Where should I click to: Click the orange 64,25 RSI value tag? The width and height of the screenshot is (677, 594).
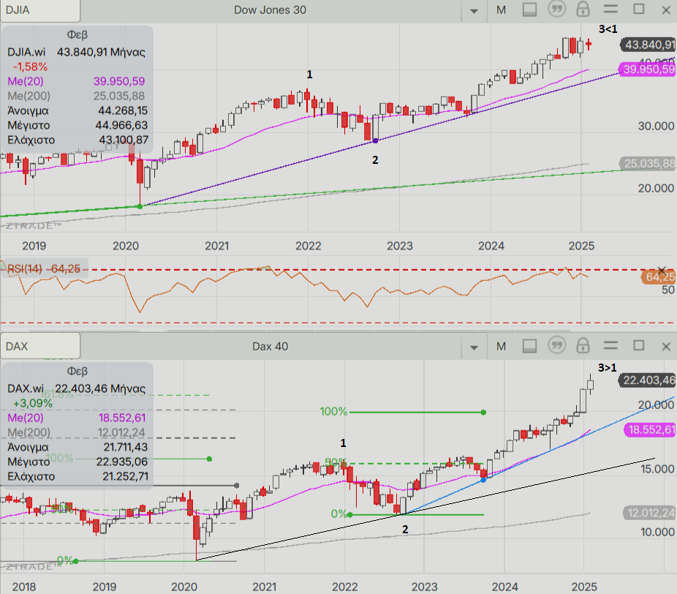pos(658,277)
